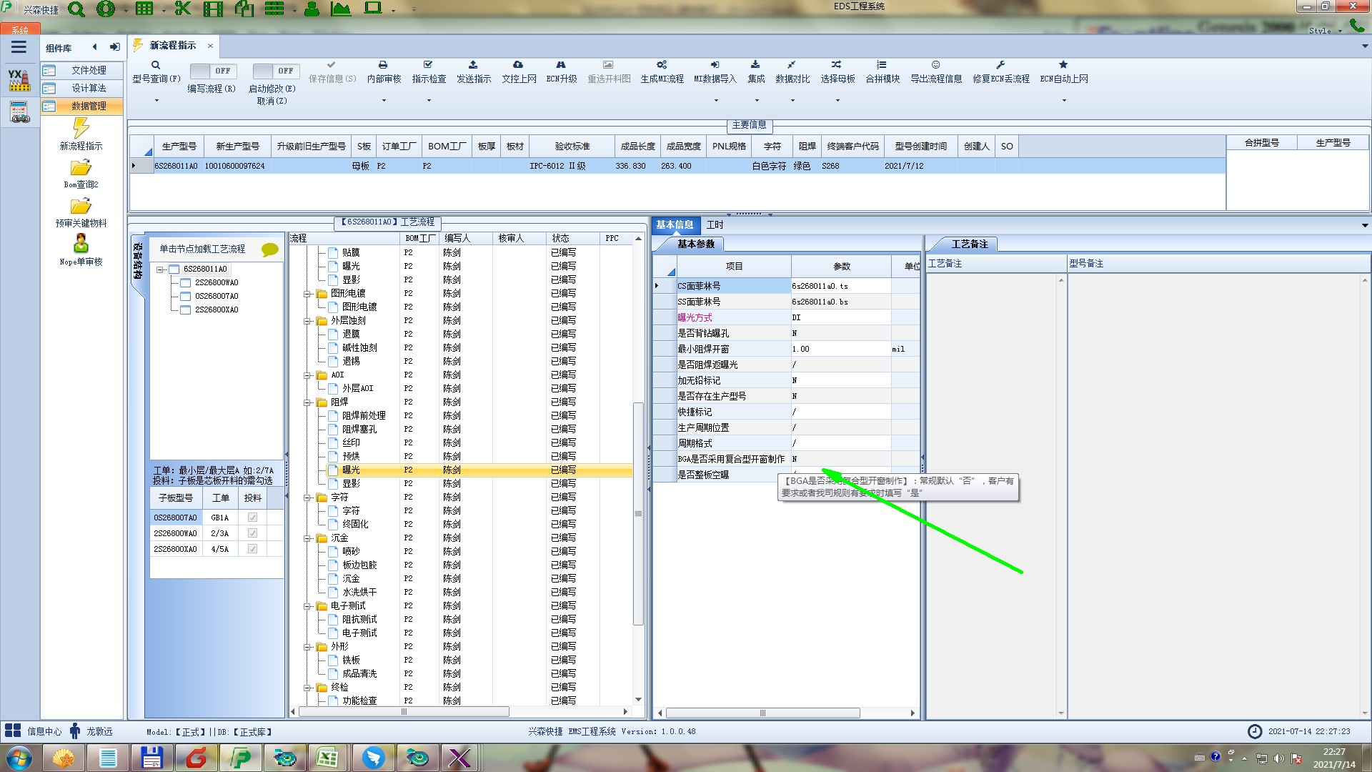Viewport: 1372px width, 772px height.
Task: Click the process list horizontal scrollbar
Action: (404, 712)
